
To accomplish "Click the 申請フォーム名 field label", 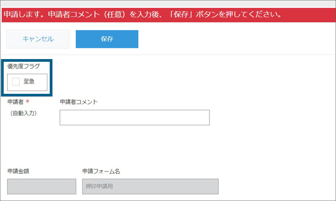I will click(x=101, y=171).
